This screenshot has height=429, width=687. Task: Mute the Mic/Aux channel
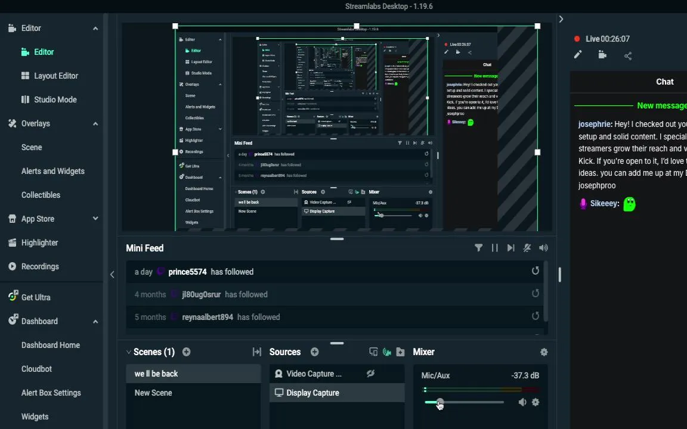tap(522, 402)
